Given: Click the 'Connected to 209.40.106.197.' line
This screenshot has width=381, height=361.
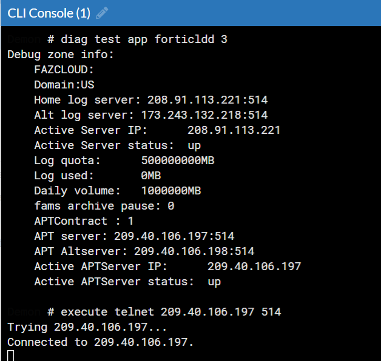Looking at the screenshot, I should click(100, 342).
